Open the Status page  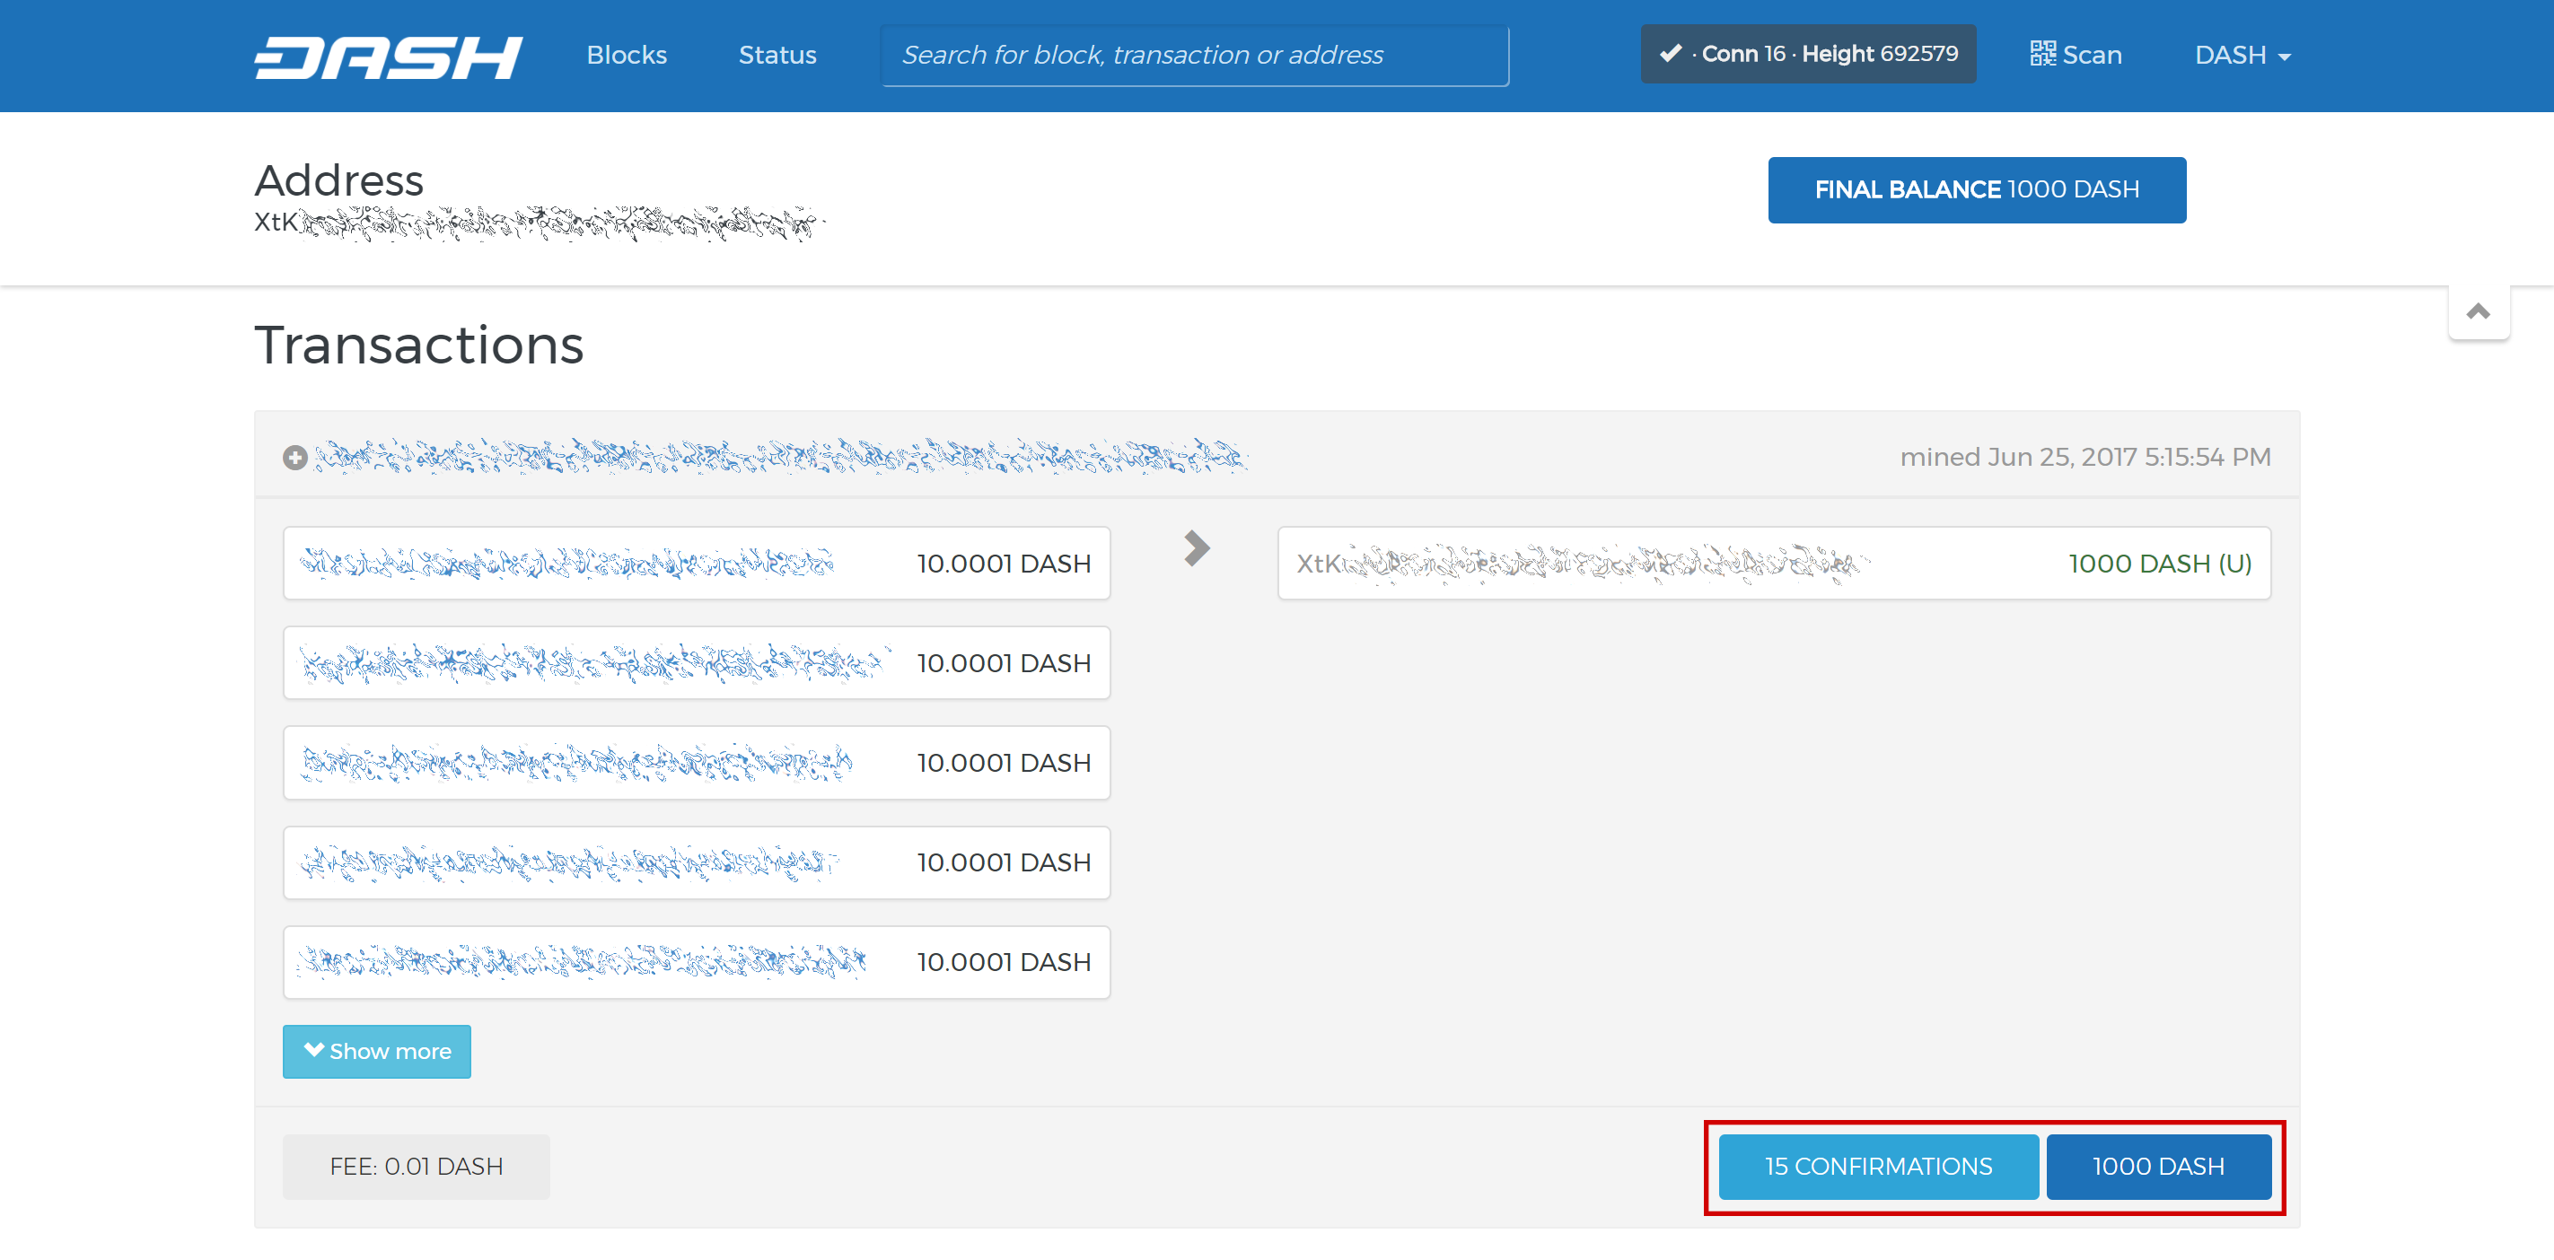777,55
